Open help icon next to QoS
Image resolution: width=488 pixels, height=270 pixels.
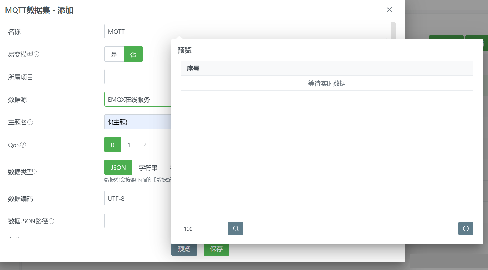[23, 145]
